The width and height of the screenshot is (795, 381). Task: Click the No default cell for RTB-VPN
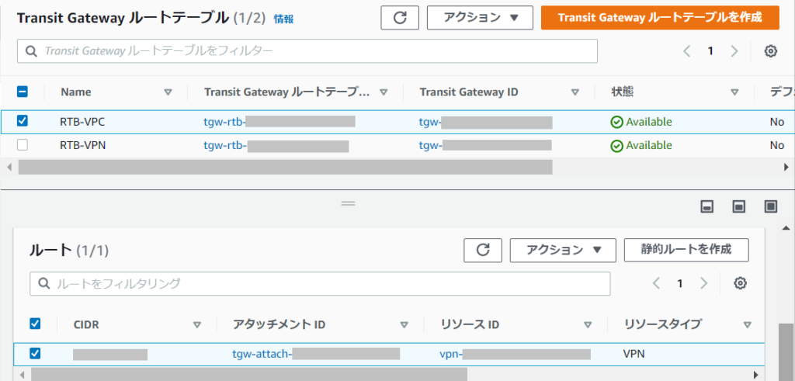(776, 145)
